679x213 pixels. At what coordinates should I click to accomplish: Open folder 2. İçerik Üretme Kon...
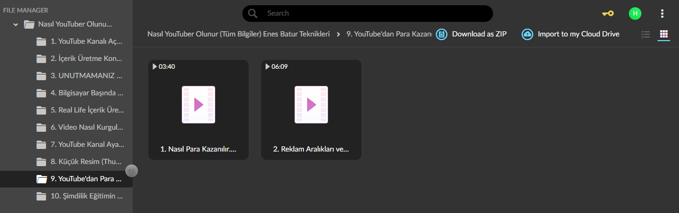pos(87,59)
